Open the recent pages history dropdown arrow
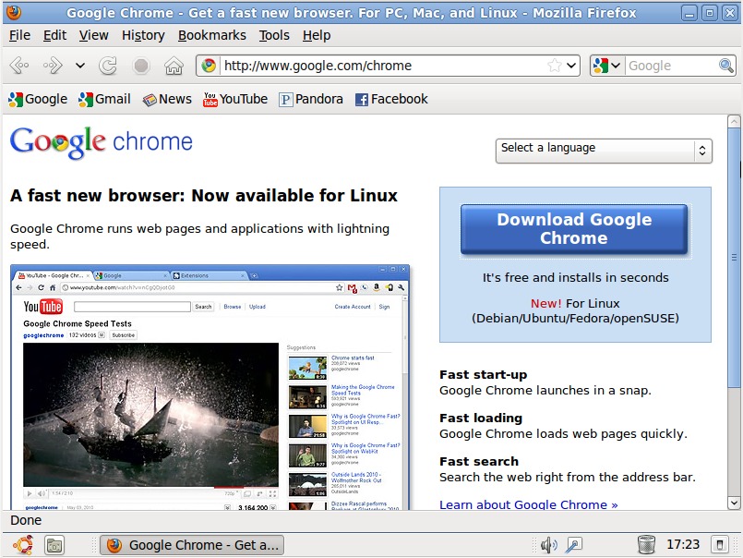Screen dimensions: 743x558 80,66
